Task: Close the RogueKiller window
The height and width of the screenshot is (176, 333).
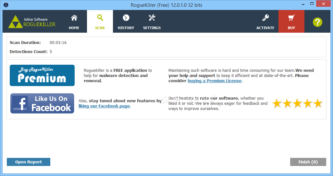Action: pyautogui.click(x=324, y=4)
